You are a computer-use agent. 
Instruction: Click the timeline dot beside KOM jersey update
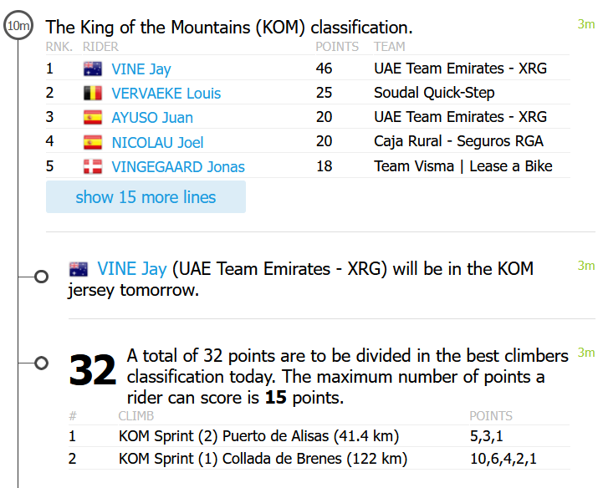click(40, 277)
